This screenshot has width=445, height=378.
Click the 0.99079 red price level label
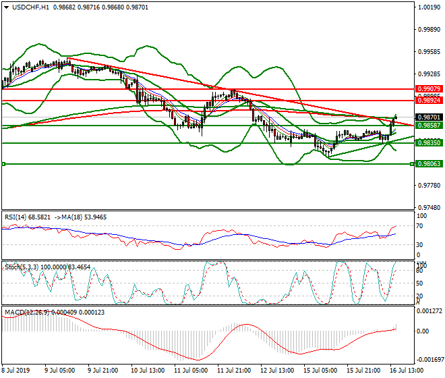click(429, 89)
